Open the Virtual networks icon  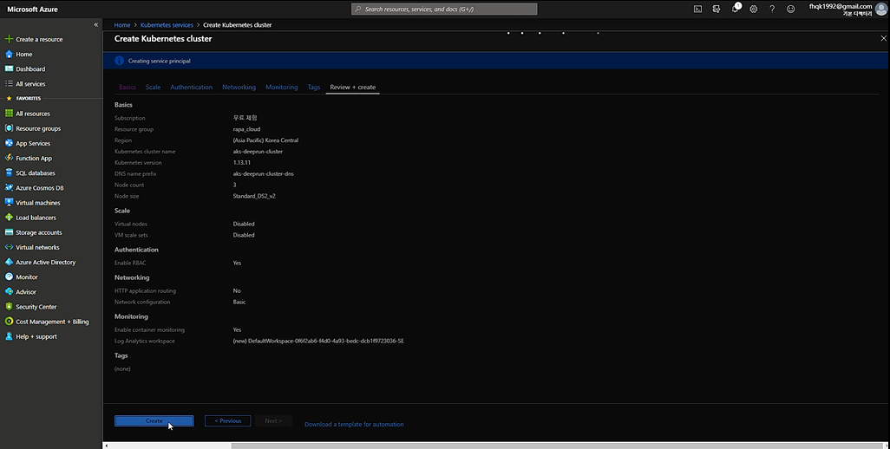[x=9, y=247]
